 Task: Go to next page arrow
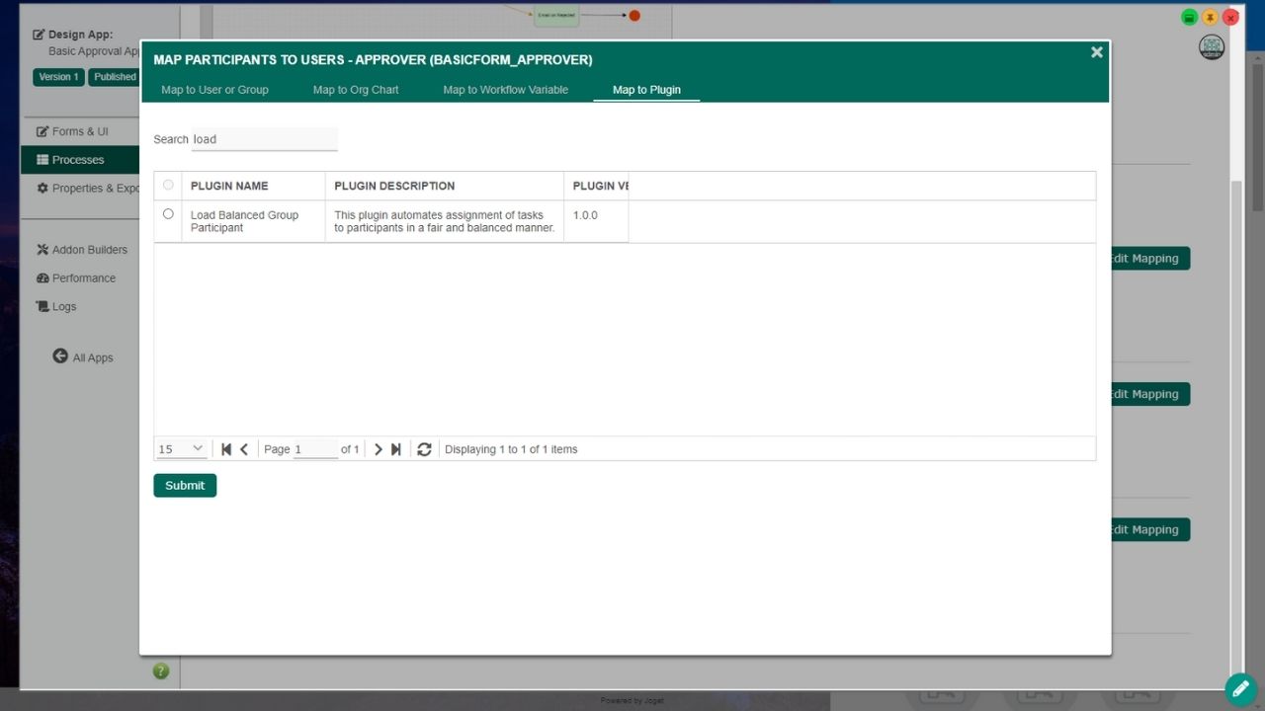(378, 449)
